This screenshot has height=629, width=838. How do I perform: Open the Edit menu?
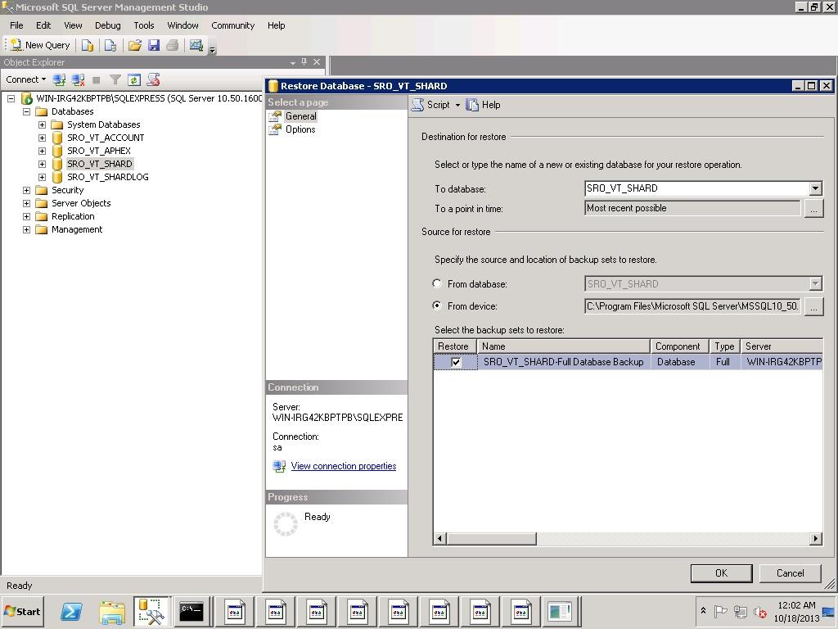tap(43, 25)
